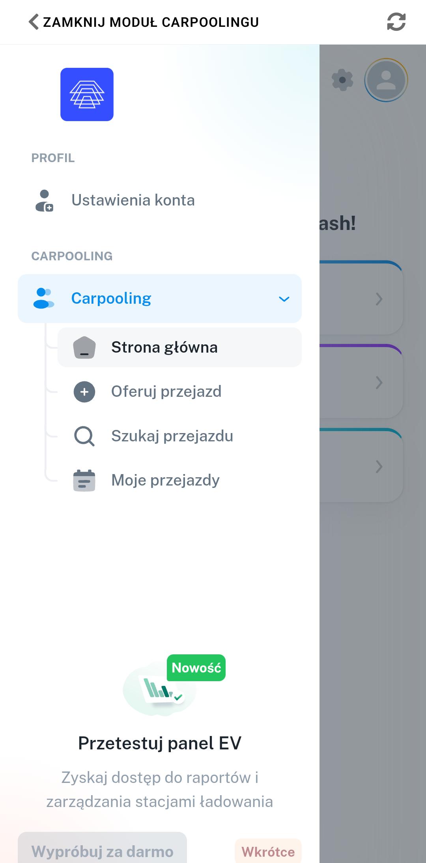
Task: Open the purple-bordered card chevron
Action: coord(379,383)
